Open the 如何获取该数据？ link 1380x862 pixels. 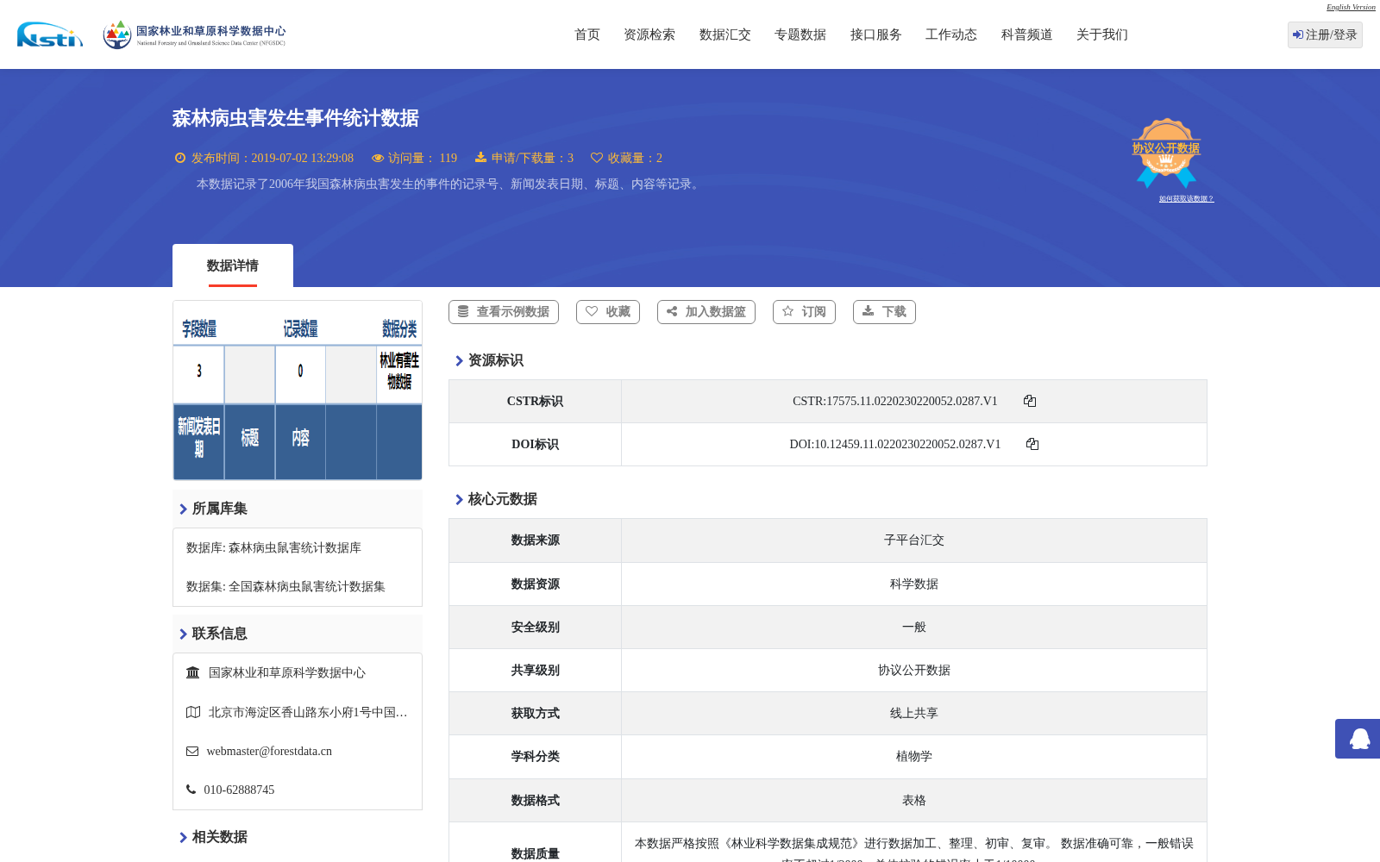coord(1186,198)
